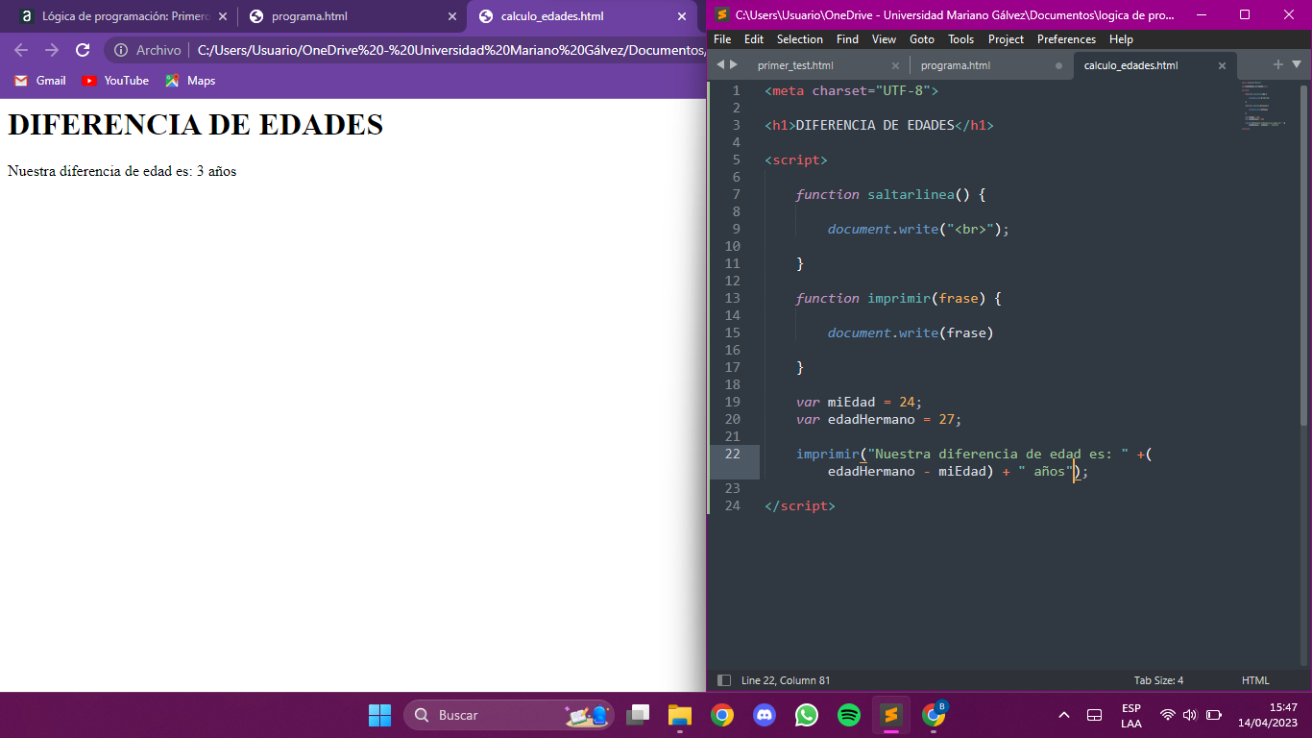The image size is (1312, 738).
Task: Open the View menu
Action: (x=884, y=39)
